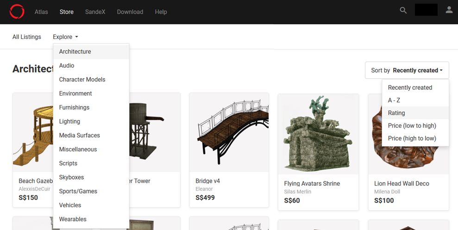Select Character Models category

82,80
